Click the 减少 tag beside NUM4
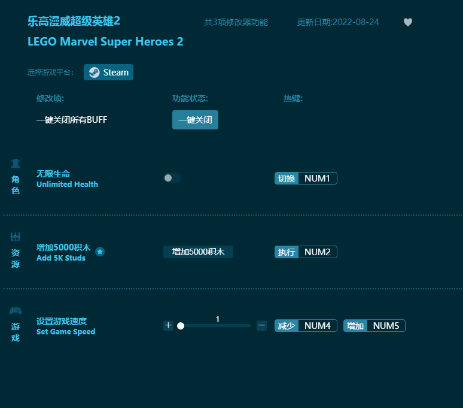Screen dimensions: 463x408 coord(287,325)
